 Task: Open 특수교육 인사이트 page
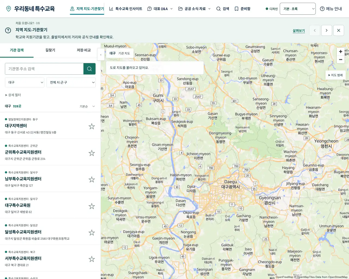126,9
